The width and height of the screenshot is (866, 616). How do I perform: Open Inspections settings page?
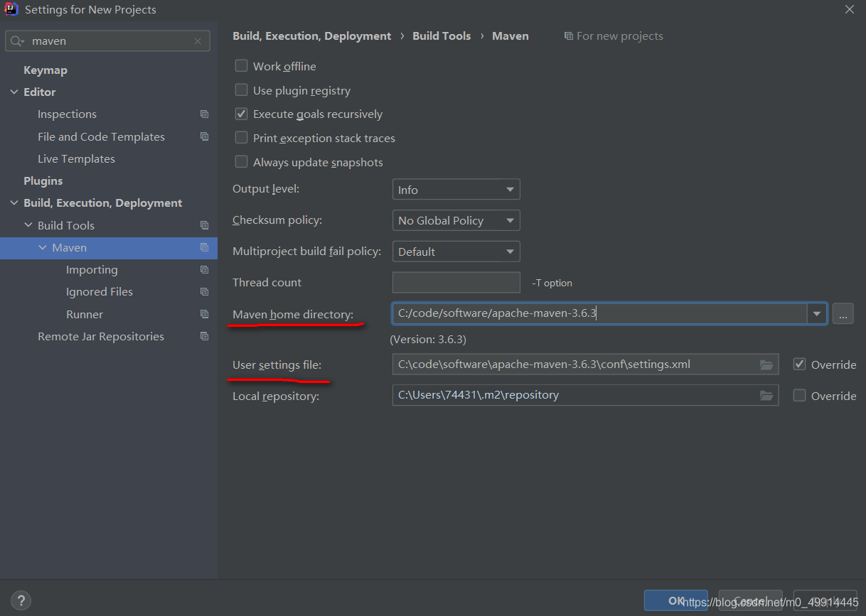coord(67,114)
